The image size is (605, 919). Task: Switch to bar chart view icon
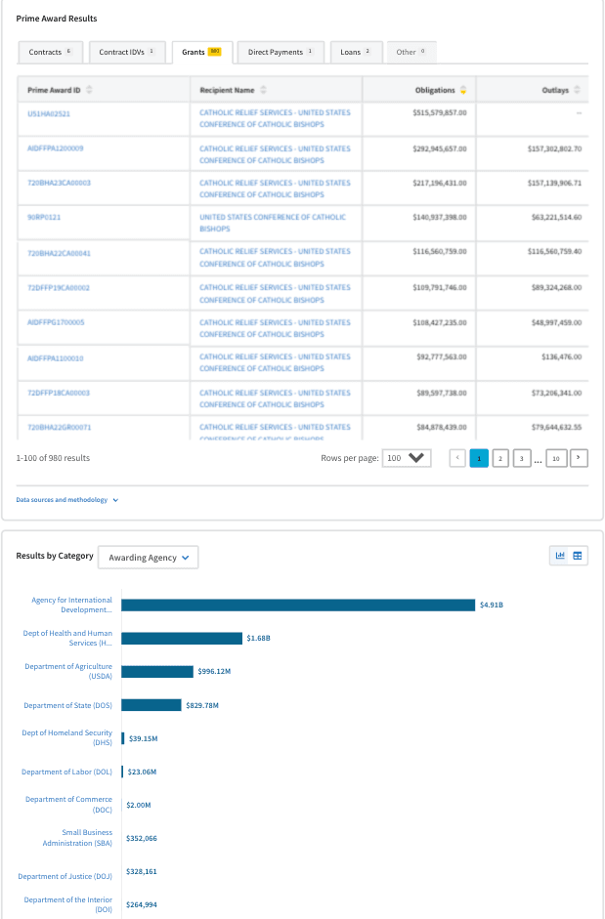tap(560, 556)
